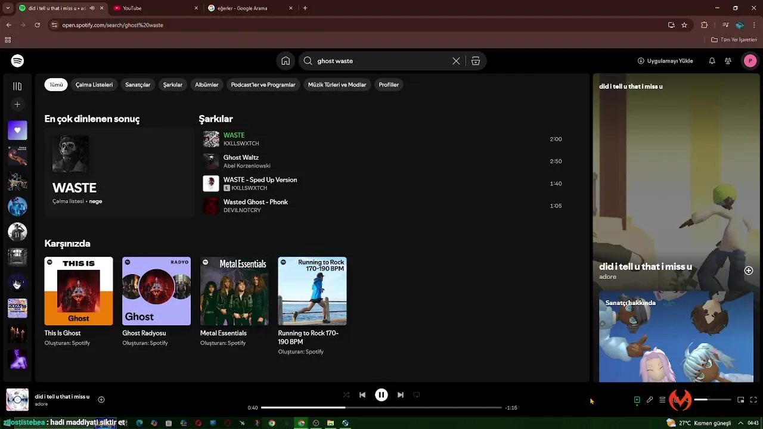Open the WASTE top result card
The image size is (763, 429).
point(119,172)
